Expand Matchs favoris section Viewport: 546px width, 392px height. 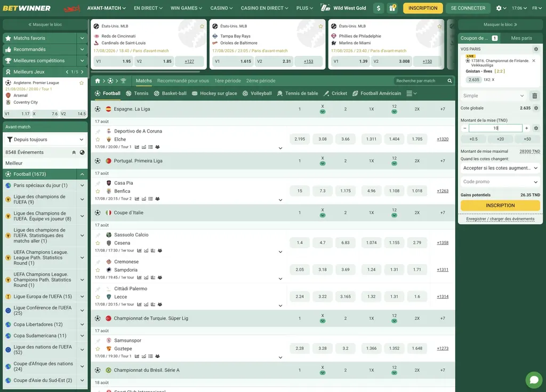pos(82,38)
